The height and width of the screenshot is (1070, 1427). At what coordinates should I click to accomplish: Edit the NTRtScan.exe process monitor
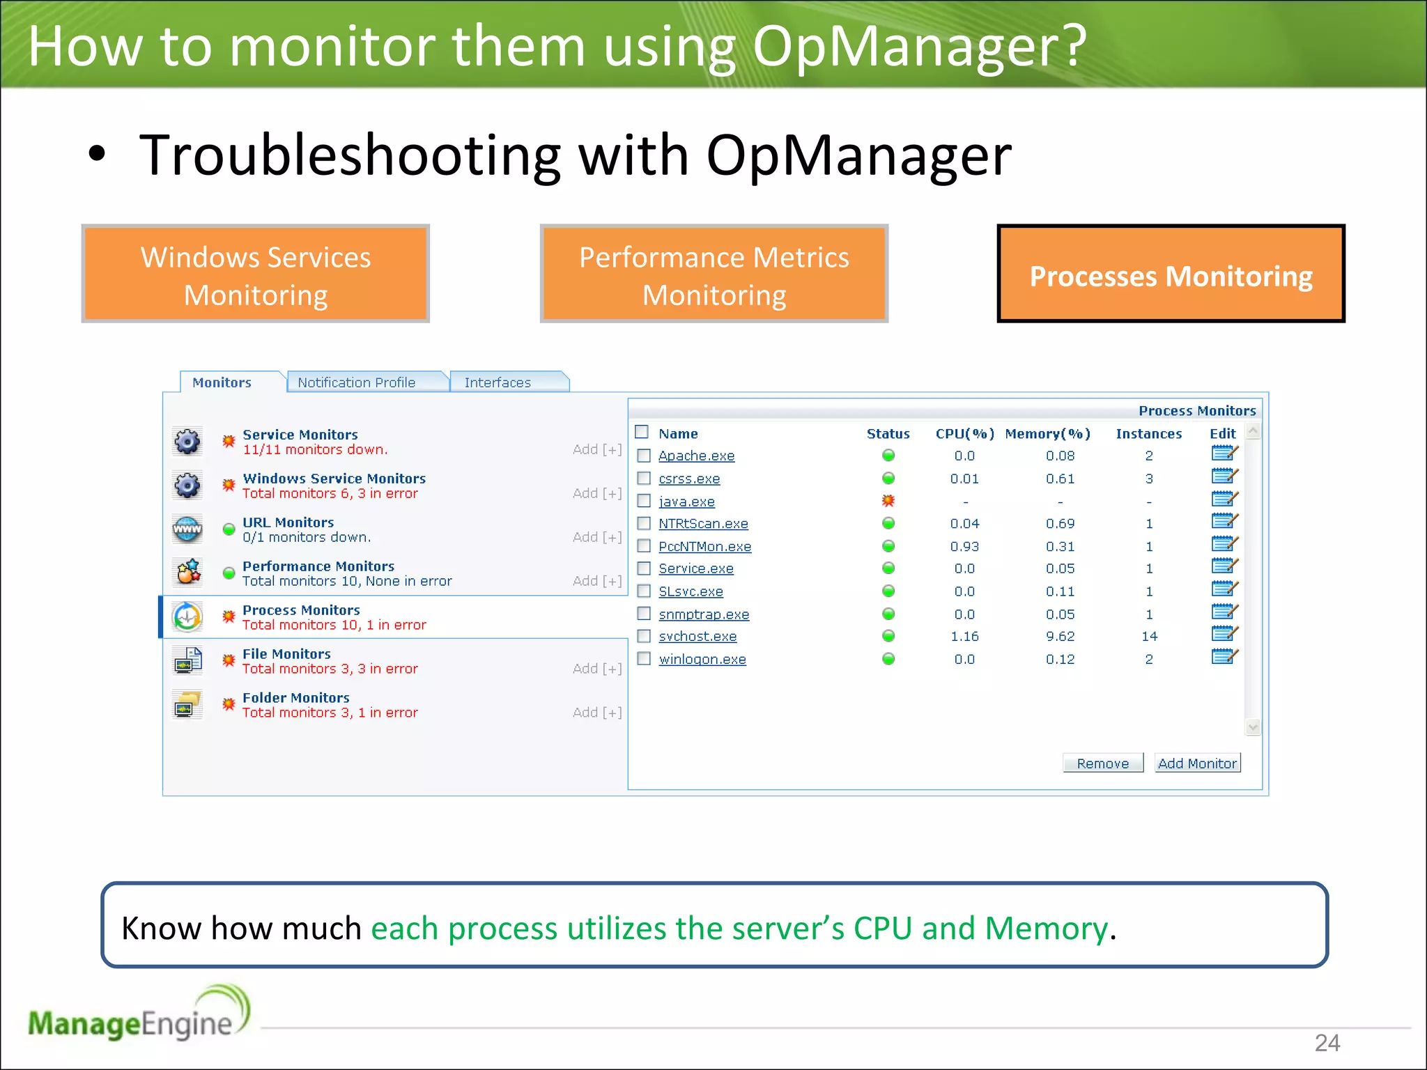pos(1224,522)
